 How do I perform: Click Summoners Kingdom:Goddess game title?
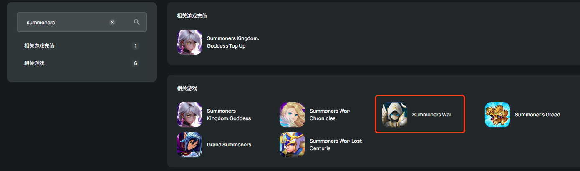(229, 115)
